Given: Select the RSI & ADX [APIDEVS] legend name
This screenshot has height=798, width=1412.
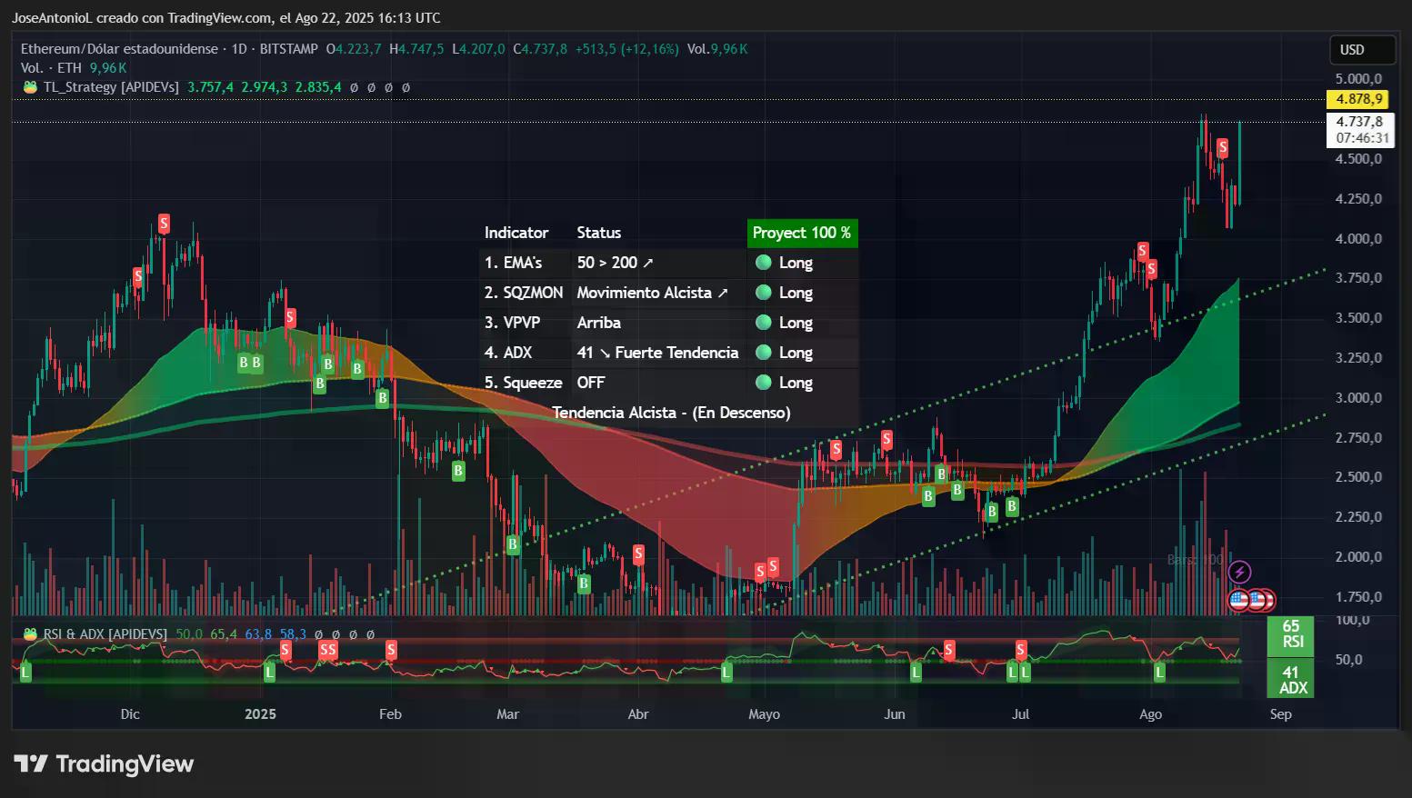Looking at the screenshot, I should click(106, 634).
